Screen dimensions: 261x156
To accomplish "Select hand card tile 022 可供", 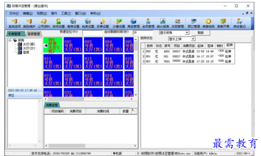I will click(x=73, y=79).
